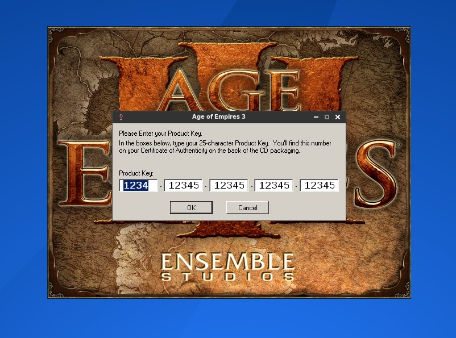Click the third product key box
This screenshot has width=456, height=338.
pos(229,185)
